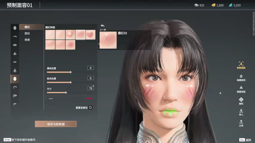Switch to the 疤痕 scar tab
The image size is (255, 143).
pyautogui.click(x=27, y=40)
